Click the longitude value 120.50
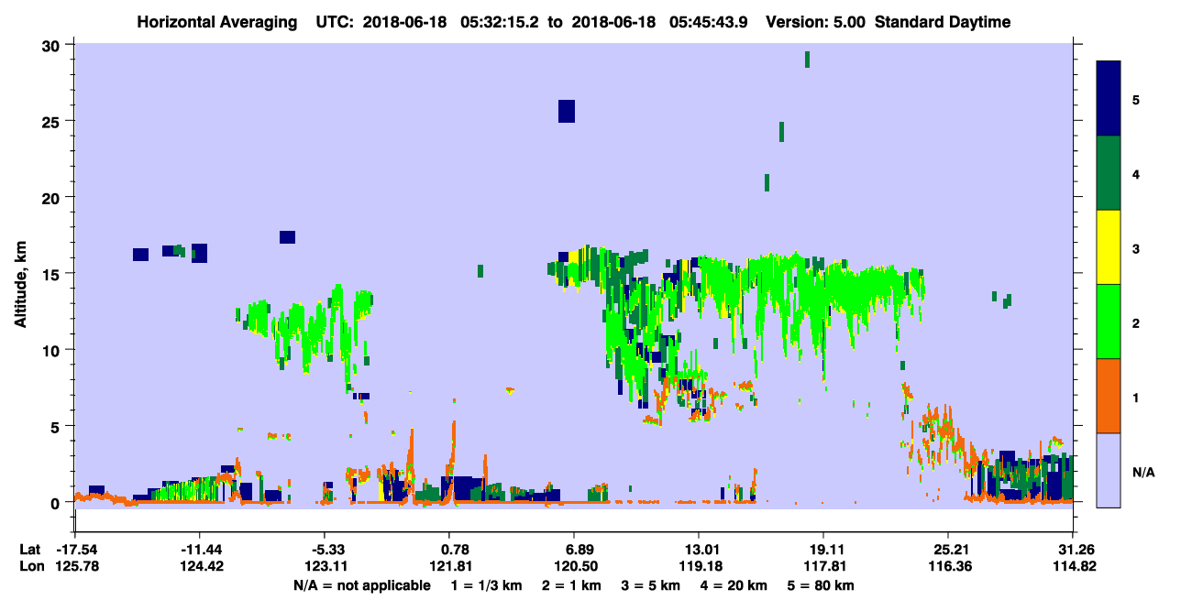 pos(574,566)
